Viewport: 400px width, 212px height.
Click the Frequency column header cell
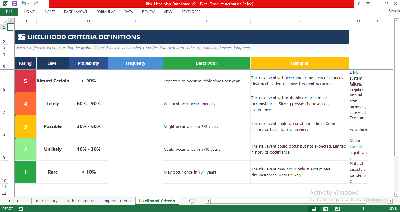[x=136, y=63]
